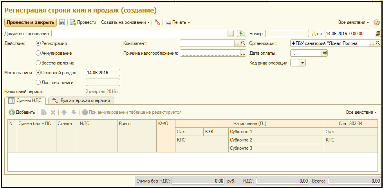The image size is (383, 188).
Task: Open top-right Все действия menu
Action: pos(354,23)
